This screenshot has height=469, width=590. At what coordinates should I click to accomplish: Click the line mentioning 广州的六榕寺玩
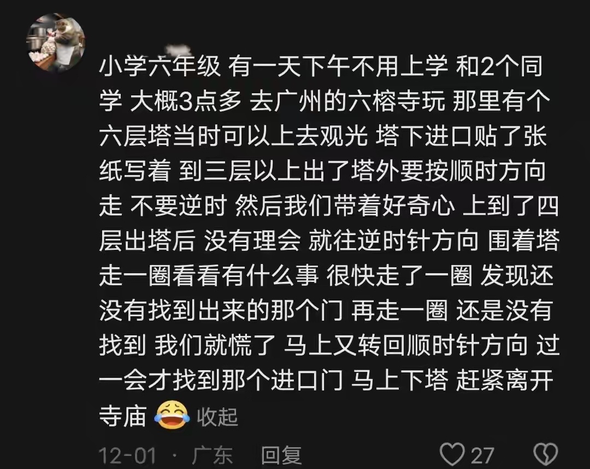[324, 101]
